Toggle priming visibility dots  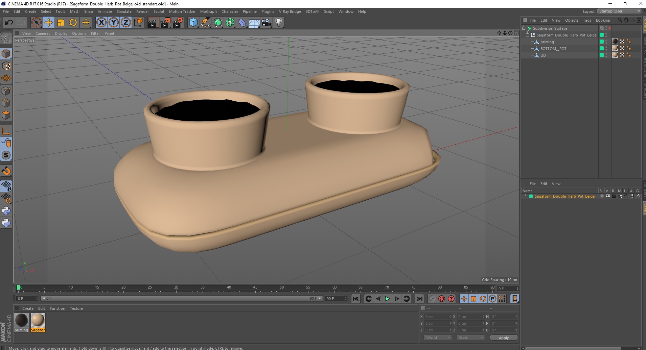tap(606, 42)
